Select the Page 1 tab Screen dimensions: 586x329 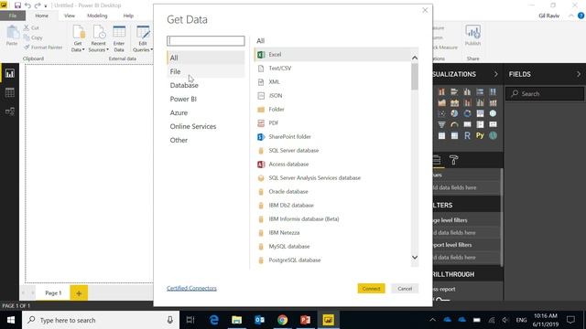53,293
